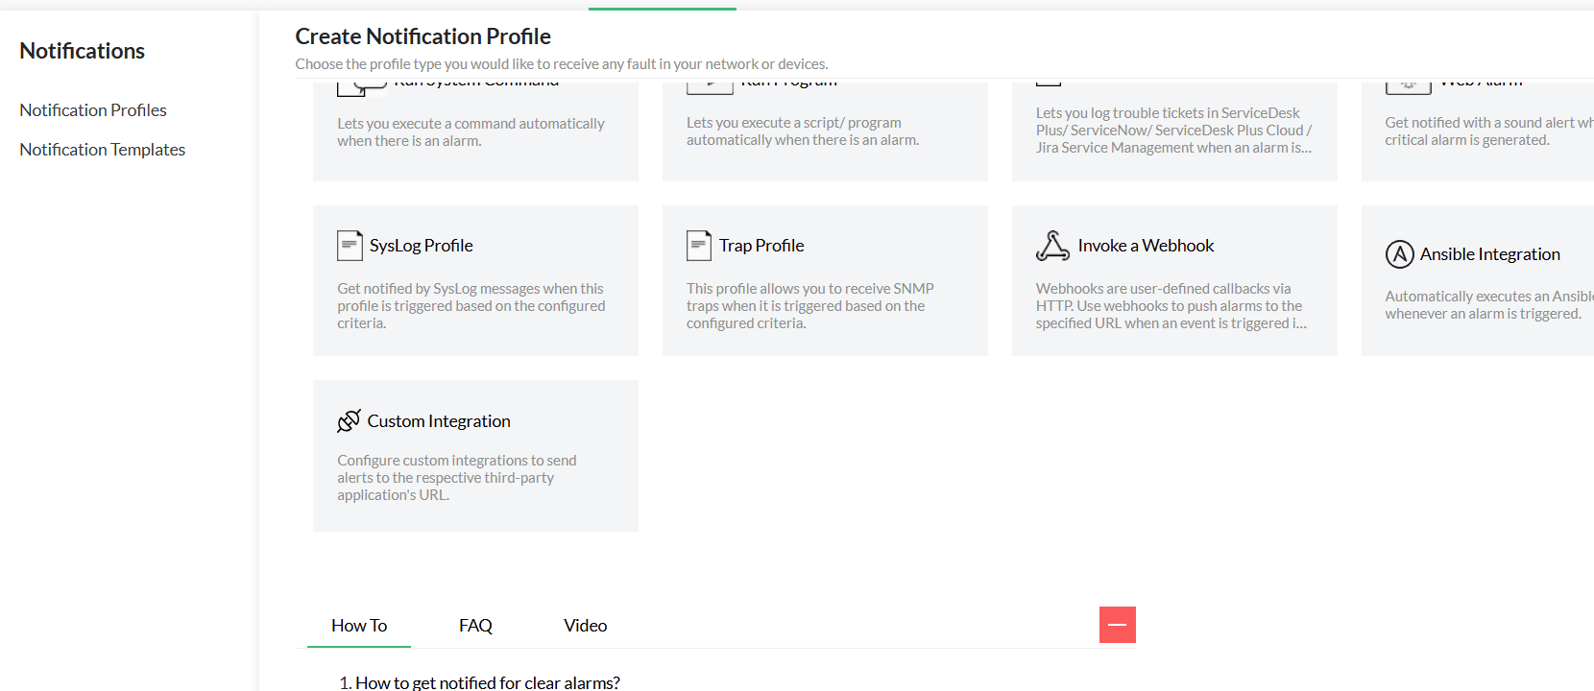Choose the Run Program notification type
This screenshot has height=691, width=1594.
tap(824, 125)
